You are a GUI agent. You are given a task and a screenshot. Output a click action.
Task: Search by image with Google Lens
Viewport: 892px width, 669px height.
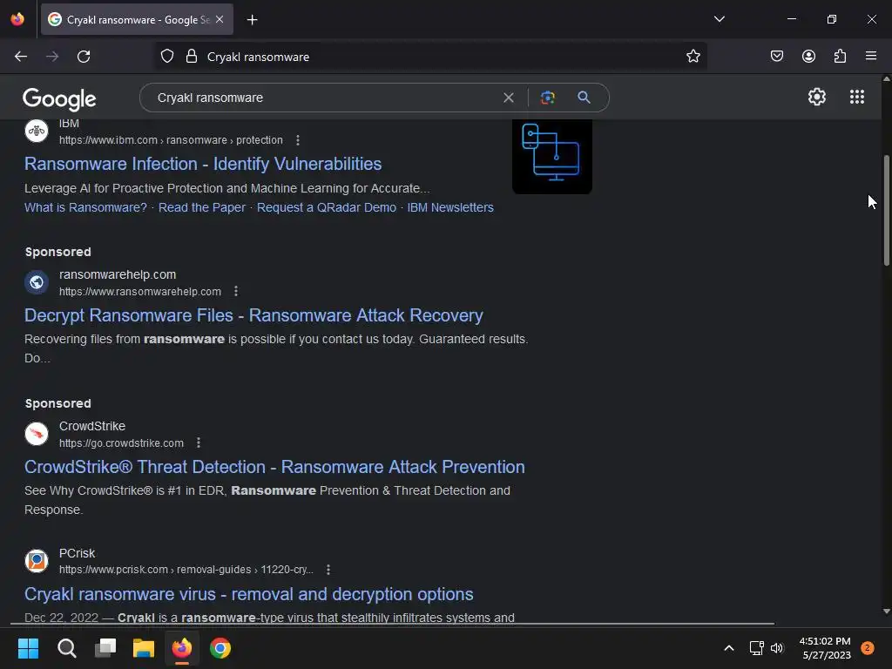pos(547,98)
